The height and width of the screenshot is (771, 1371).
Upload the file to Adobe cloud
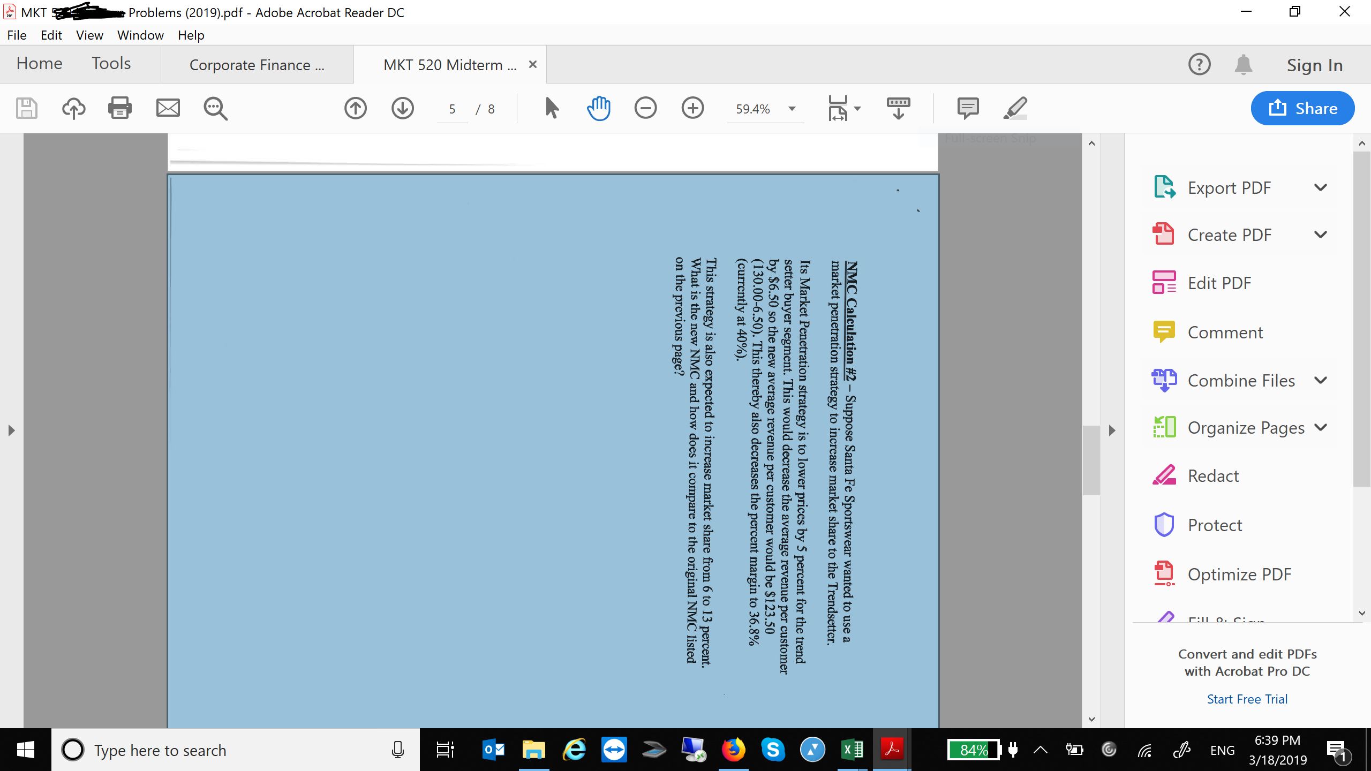pos(73,108)
